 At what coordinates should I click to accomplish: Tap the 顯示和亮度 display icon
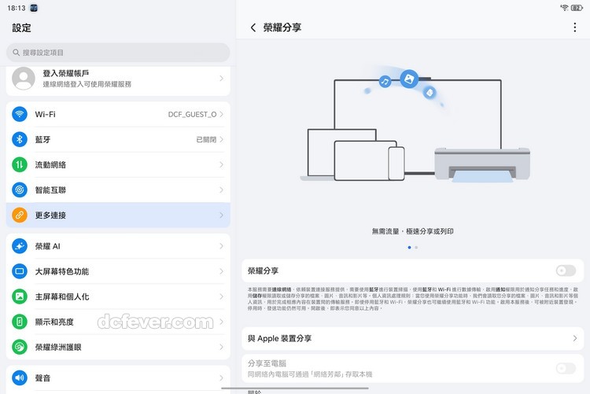(20, 322)
